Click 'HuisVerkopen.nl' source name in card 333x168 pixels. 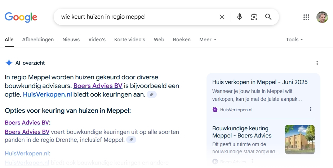(x=236, y=109)
